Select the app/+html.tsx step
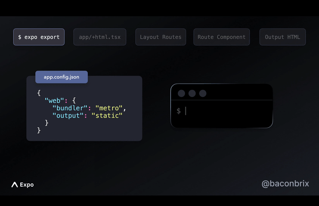The height and width of the screenshot is (206, 319). pyautogui.click(x=100, y=37)
